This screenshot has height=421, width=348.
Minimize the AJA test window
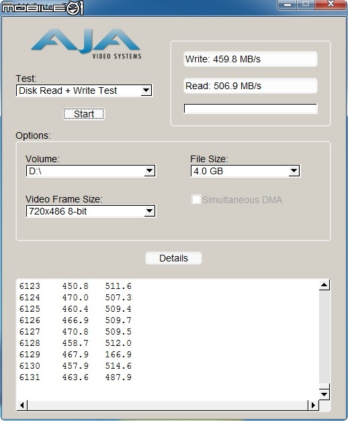288,5
